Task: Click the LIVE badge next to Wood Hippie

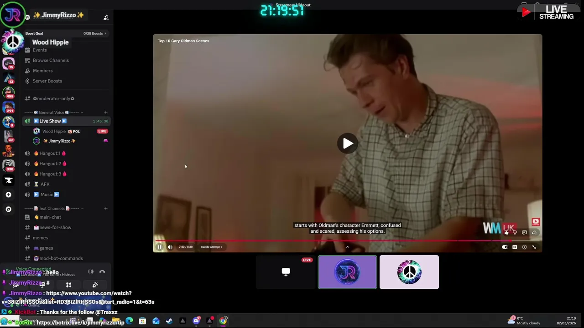Action: click(x=102, y=131)
